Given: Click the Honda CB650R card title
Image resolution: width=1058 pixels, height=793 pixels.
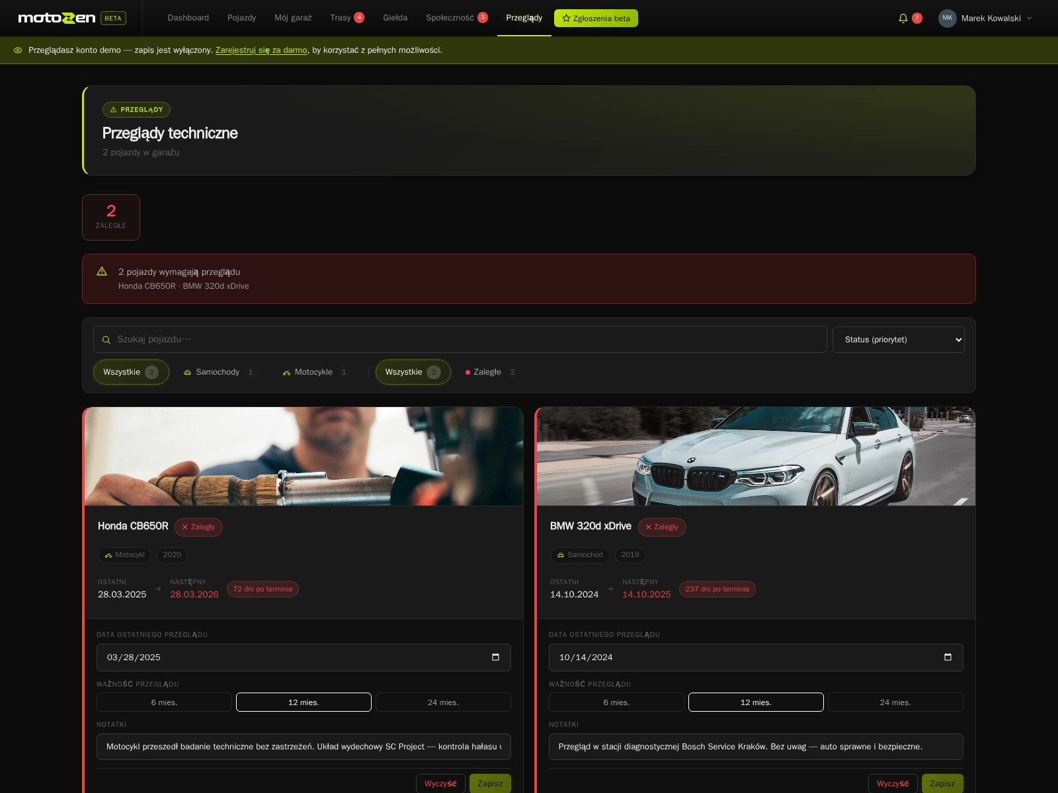Looking at the screenshot, I should [133, 526].
